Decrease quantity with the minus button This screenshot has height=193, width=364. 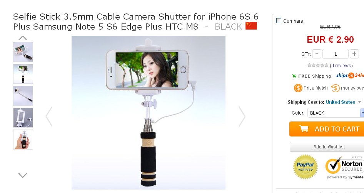pyautogui.click(x=317, y=54)
